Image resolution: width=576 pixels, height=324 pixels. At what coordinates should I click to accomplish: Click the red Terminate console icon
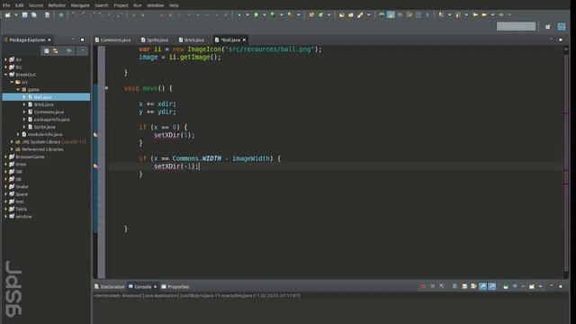pos(423,286)
